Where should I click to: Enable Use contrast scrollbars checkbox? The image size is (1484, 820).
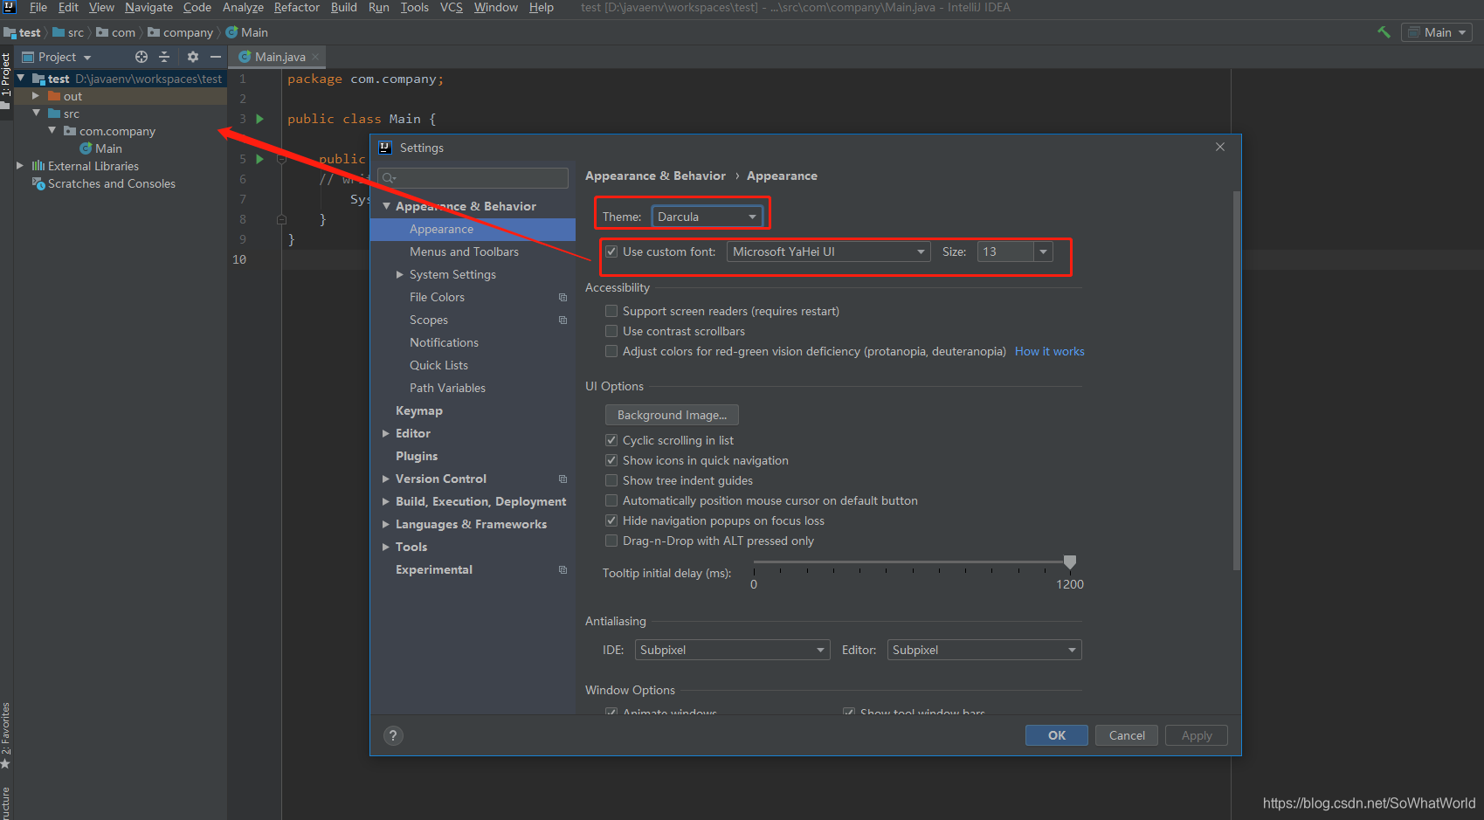(611, 331)
